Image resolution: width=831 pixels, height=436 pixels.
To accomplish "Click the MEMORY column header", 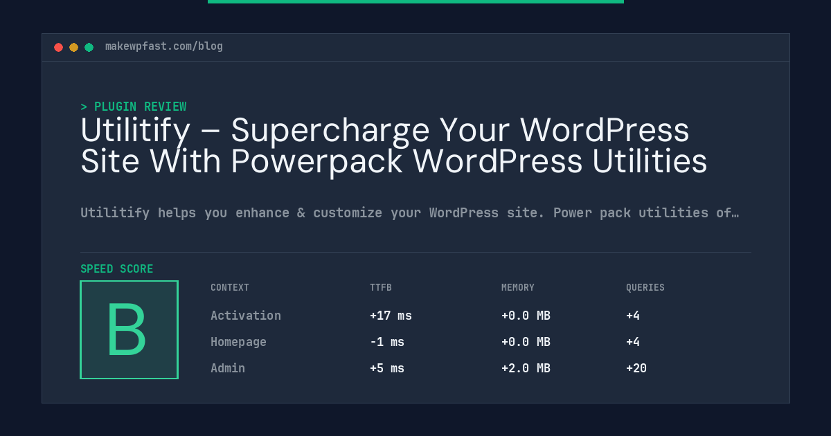I will point(518,288).
